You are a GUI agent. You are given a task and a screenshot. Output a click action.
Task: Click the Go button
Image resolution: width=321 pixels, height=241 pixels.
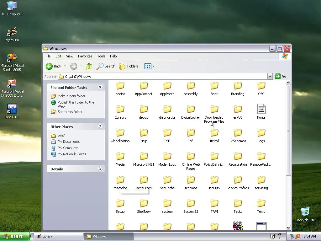[281, 76]
